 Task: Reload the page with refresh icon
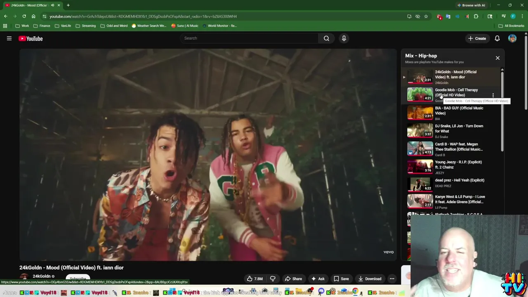[24, 16]
